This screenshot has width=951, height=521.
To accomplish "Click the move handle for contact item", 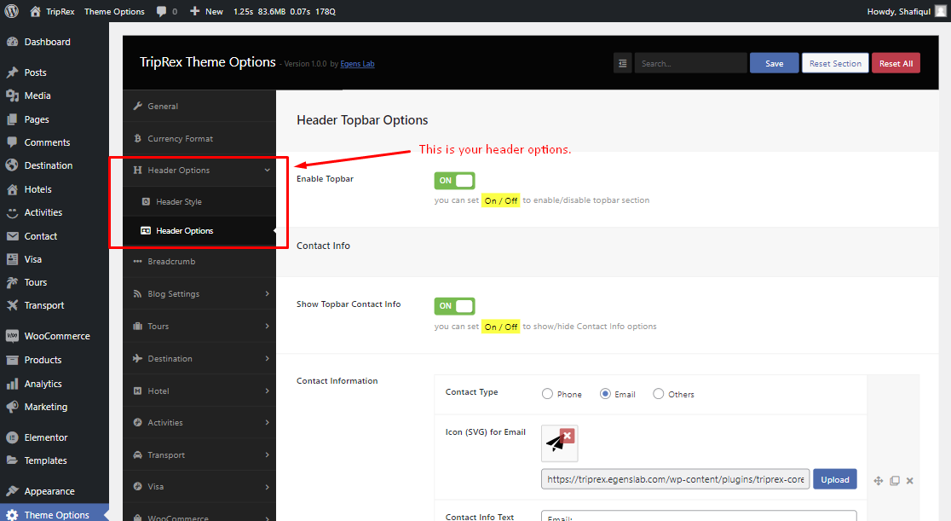I will (879, 481).
